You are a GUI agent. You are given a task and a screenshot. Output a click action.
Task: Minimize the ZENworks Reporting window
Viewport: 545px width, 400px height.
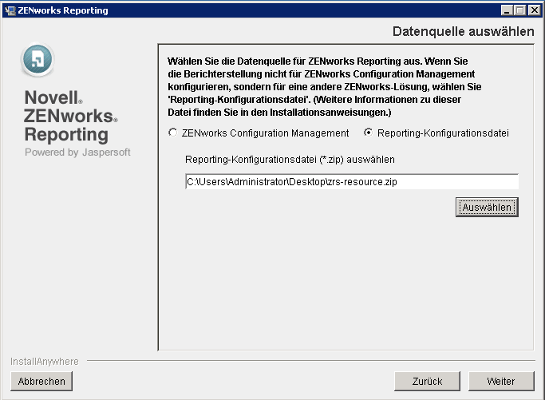point(507,10)
